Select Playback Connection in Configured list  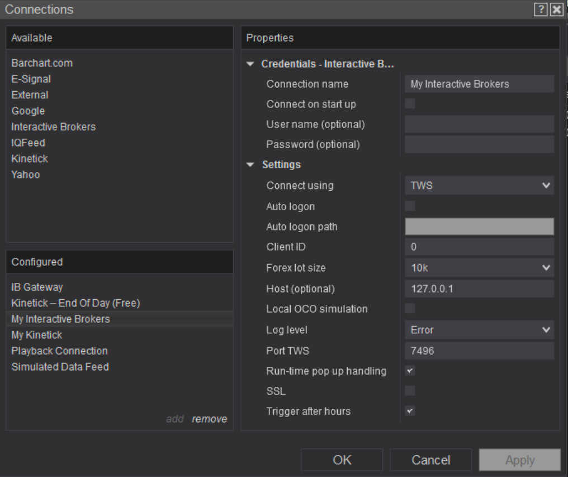pyautogui.click(x=60, y=351)
